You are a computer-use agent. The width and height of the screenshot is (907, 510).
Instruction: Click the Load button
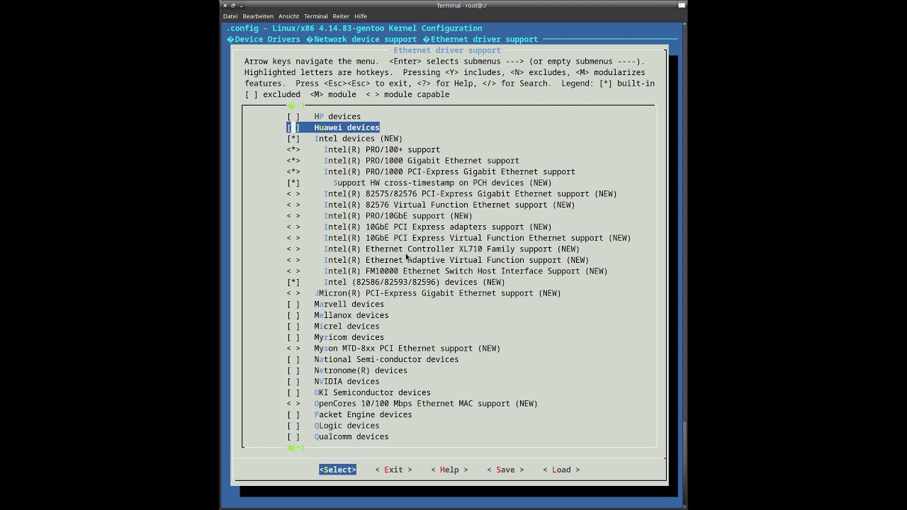(561, 470)
